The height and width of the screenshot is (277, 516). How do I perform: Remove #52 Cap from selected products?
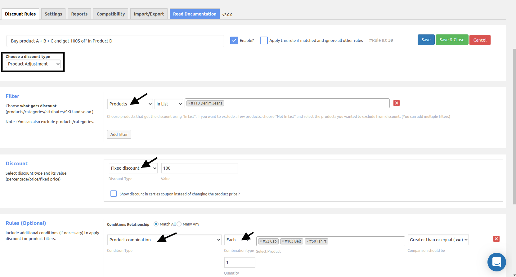[x=261, y=241]
